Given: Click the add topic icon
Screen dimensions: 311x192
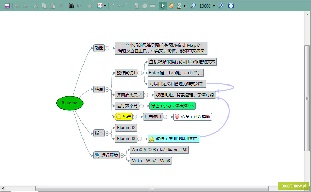Looking at the screenshot, I should coord(113,6).
